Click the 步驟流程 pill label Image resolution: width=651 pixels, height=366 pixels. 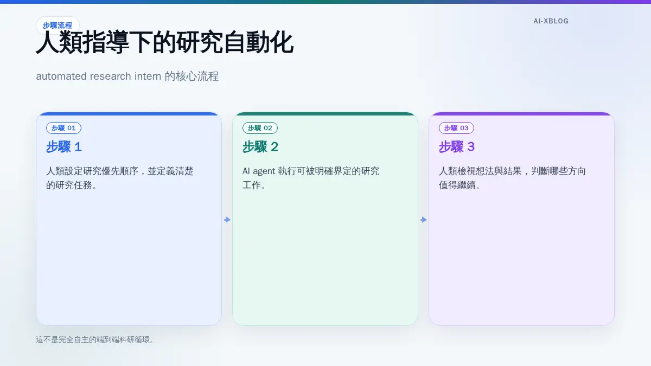click(58, 25)
